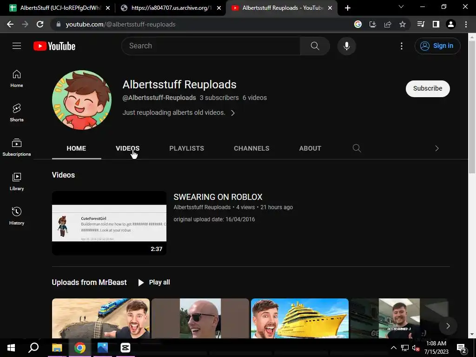This screenshot has width=476, height=357.
Task: Open the YouTube hamburger guide menu
Action: tap(17, 46)
